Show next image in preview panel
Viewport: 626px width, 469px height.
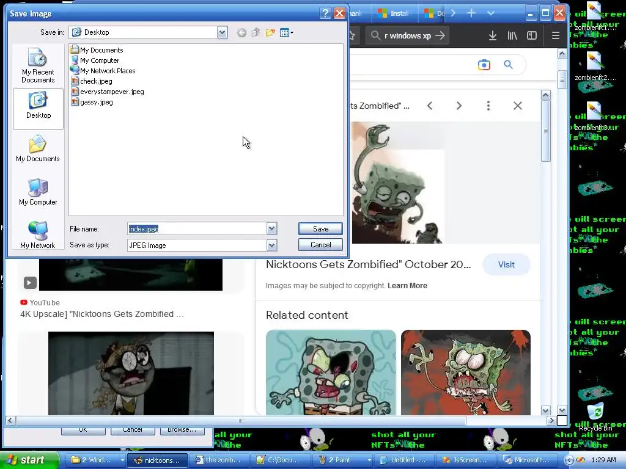[458, 106]
